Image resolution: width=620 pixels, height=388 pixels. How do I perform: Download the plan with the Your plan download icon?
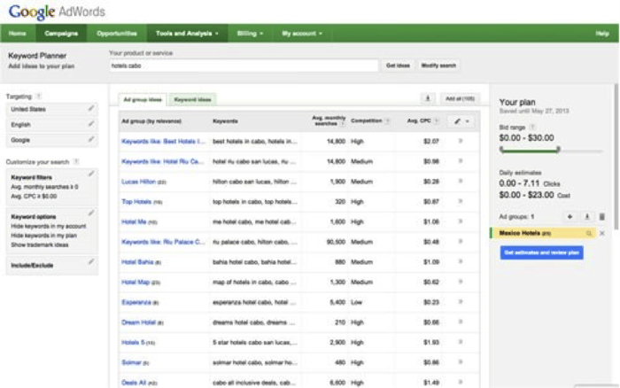pyautogui.click(x=587, y=217)
